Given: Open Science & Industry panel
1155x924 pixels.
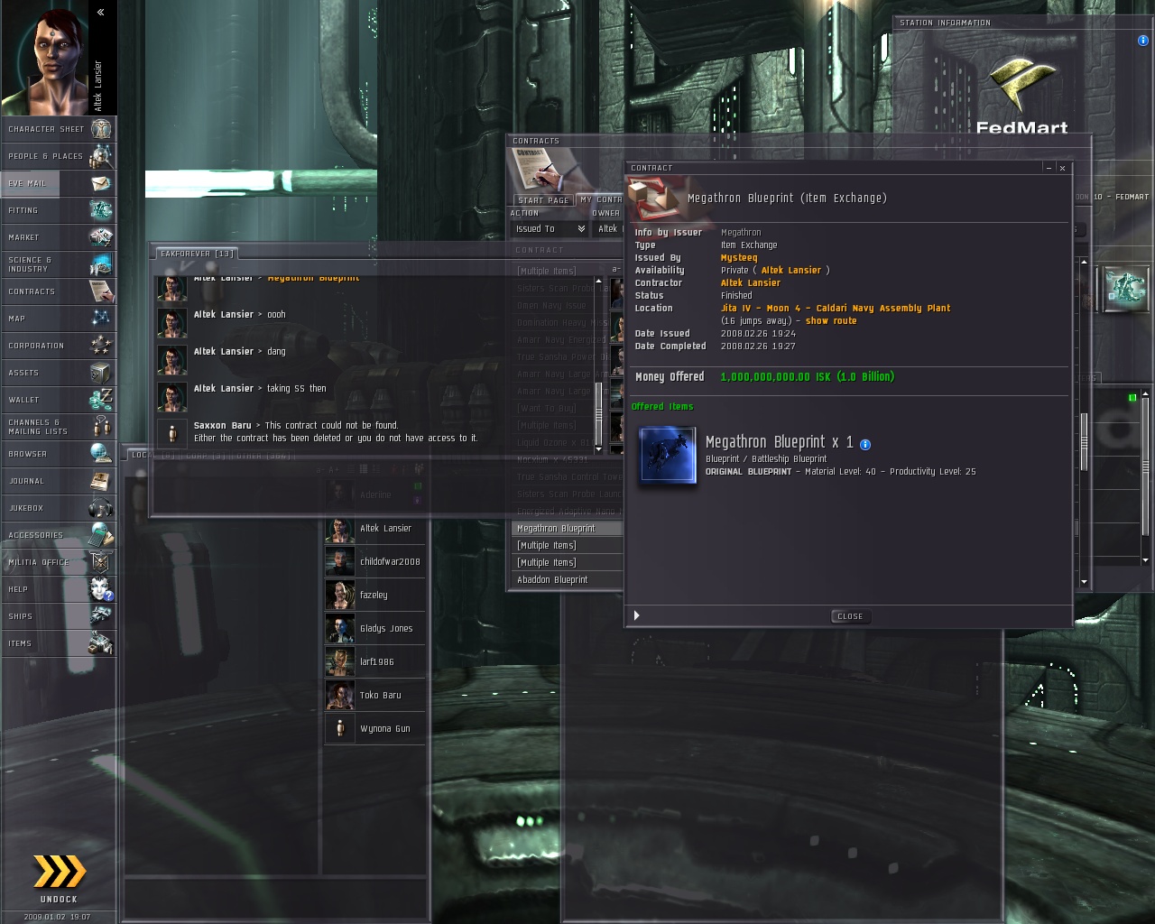Looking at the screenshot, I should (59, 264).
